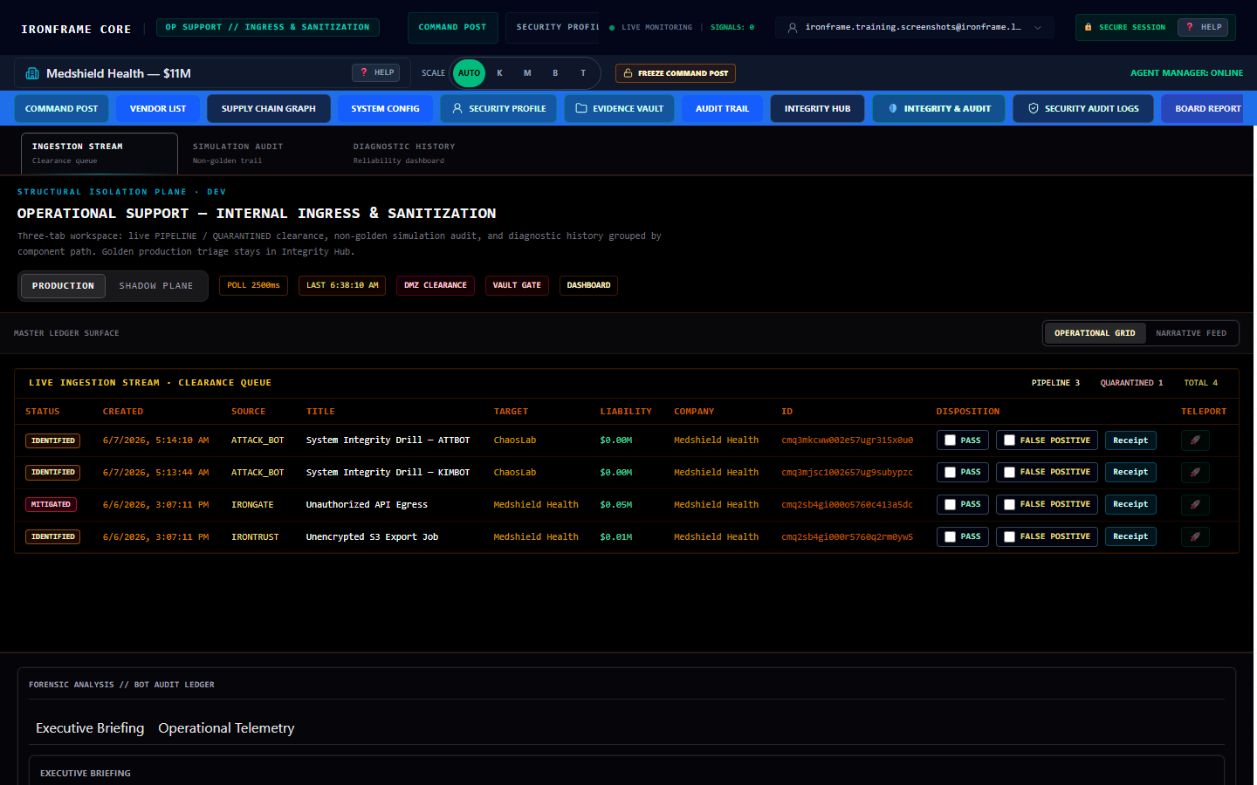
Task: Open the Simulation Audit tab
Action: point(237,154)
